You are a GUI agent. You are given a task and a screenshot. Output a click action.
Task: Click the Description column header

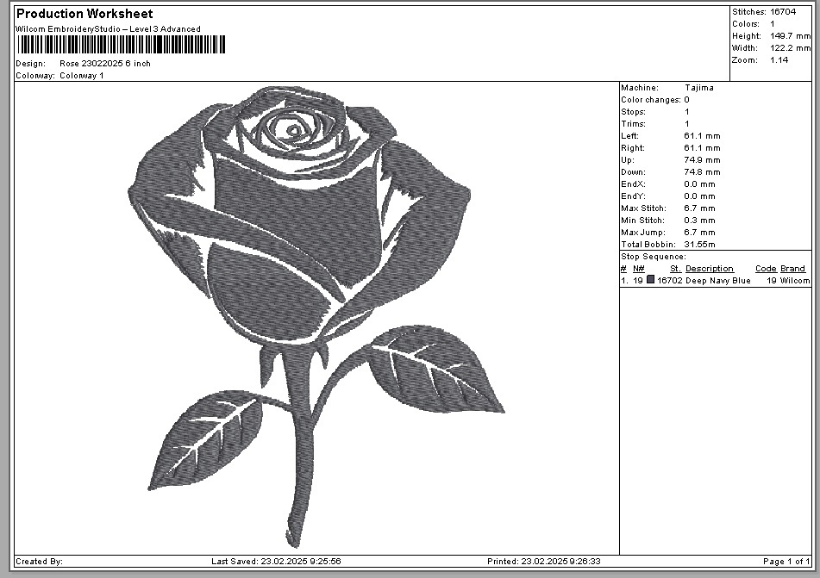click(x=709, y=269)
